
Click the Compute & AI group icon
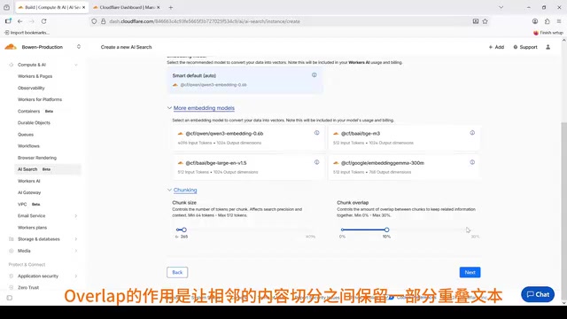pos(11,65)
